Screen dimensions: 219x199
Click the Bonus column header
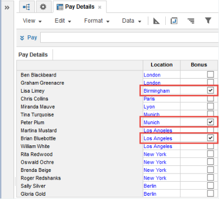pos(199,65)
